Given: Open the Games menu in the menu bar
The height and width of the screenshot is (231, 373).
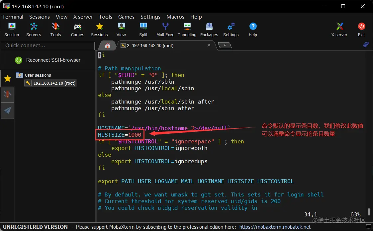Looking at the screenshot, I should [x=126, y=17].
